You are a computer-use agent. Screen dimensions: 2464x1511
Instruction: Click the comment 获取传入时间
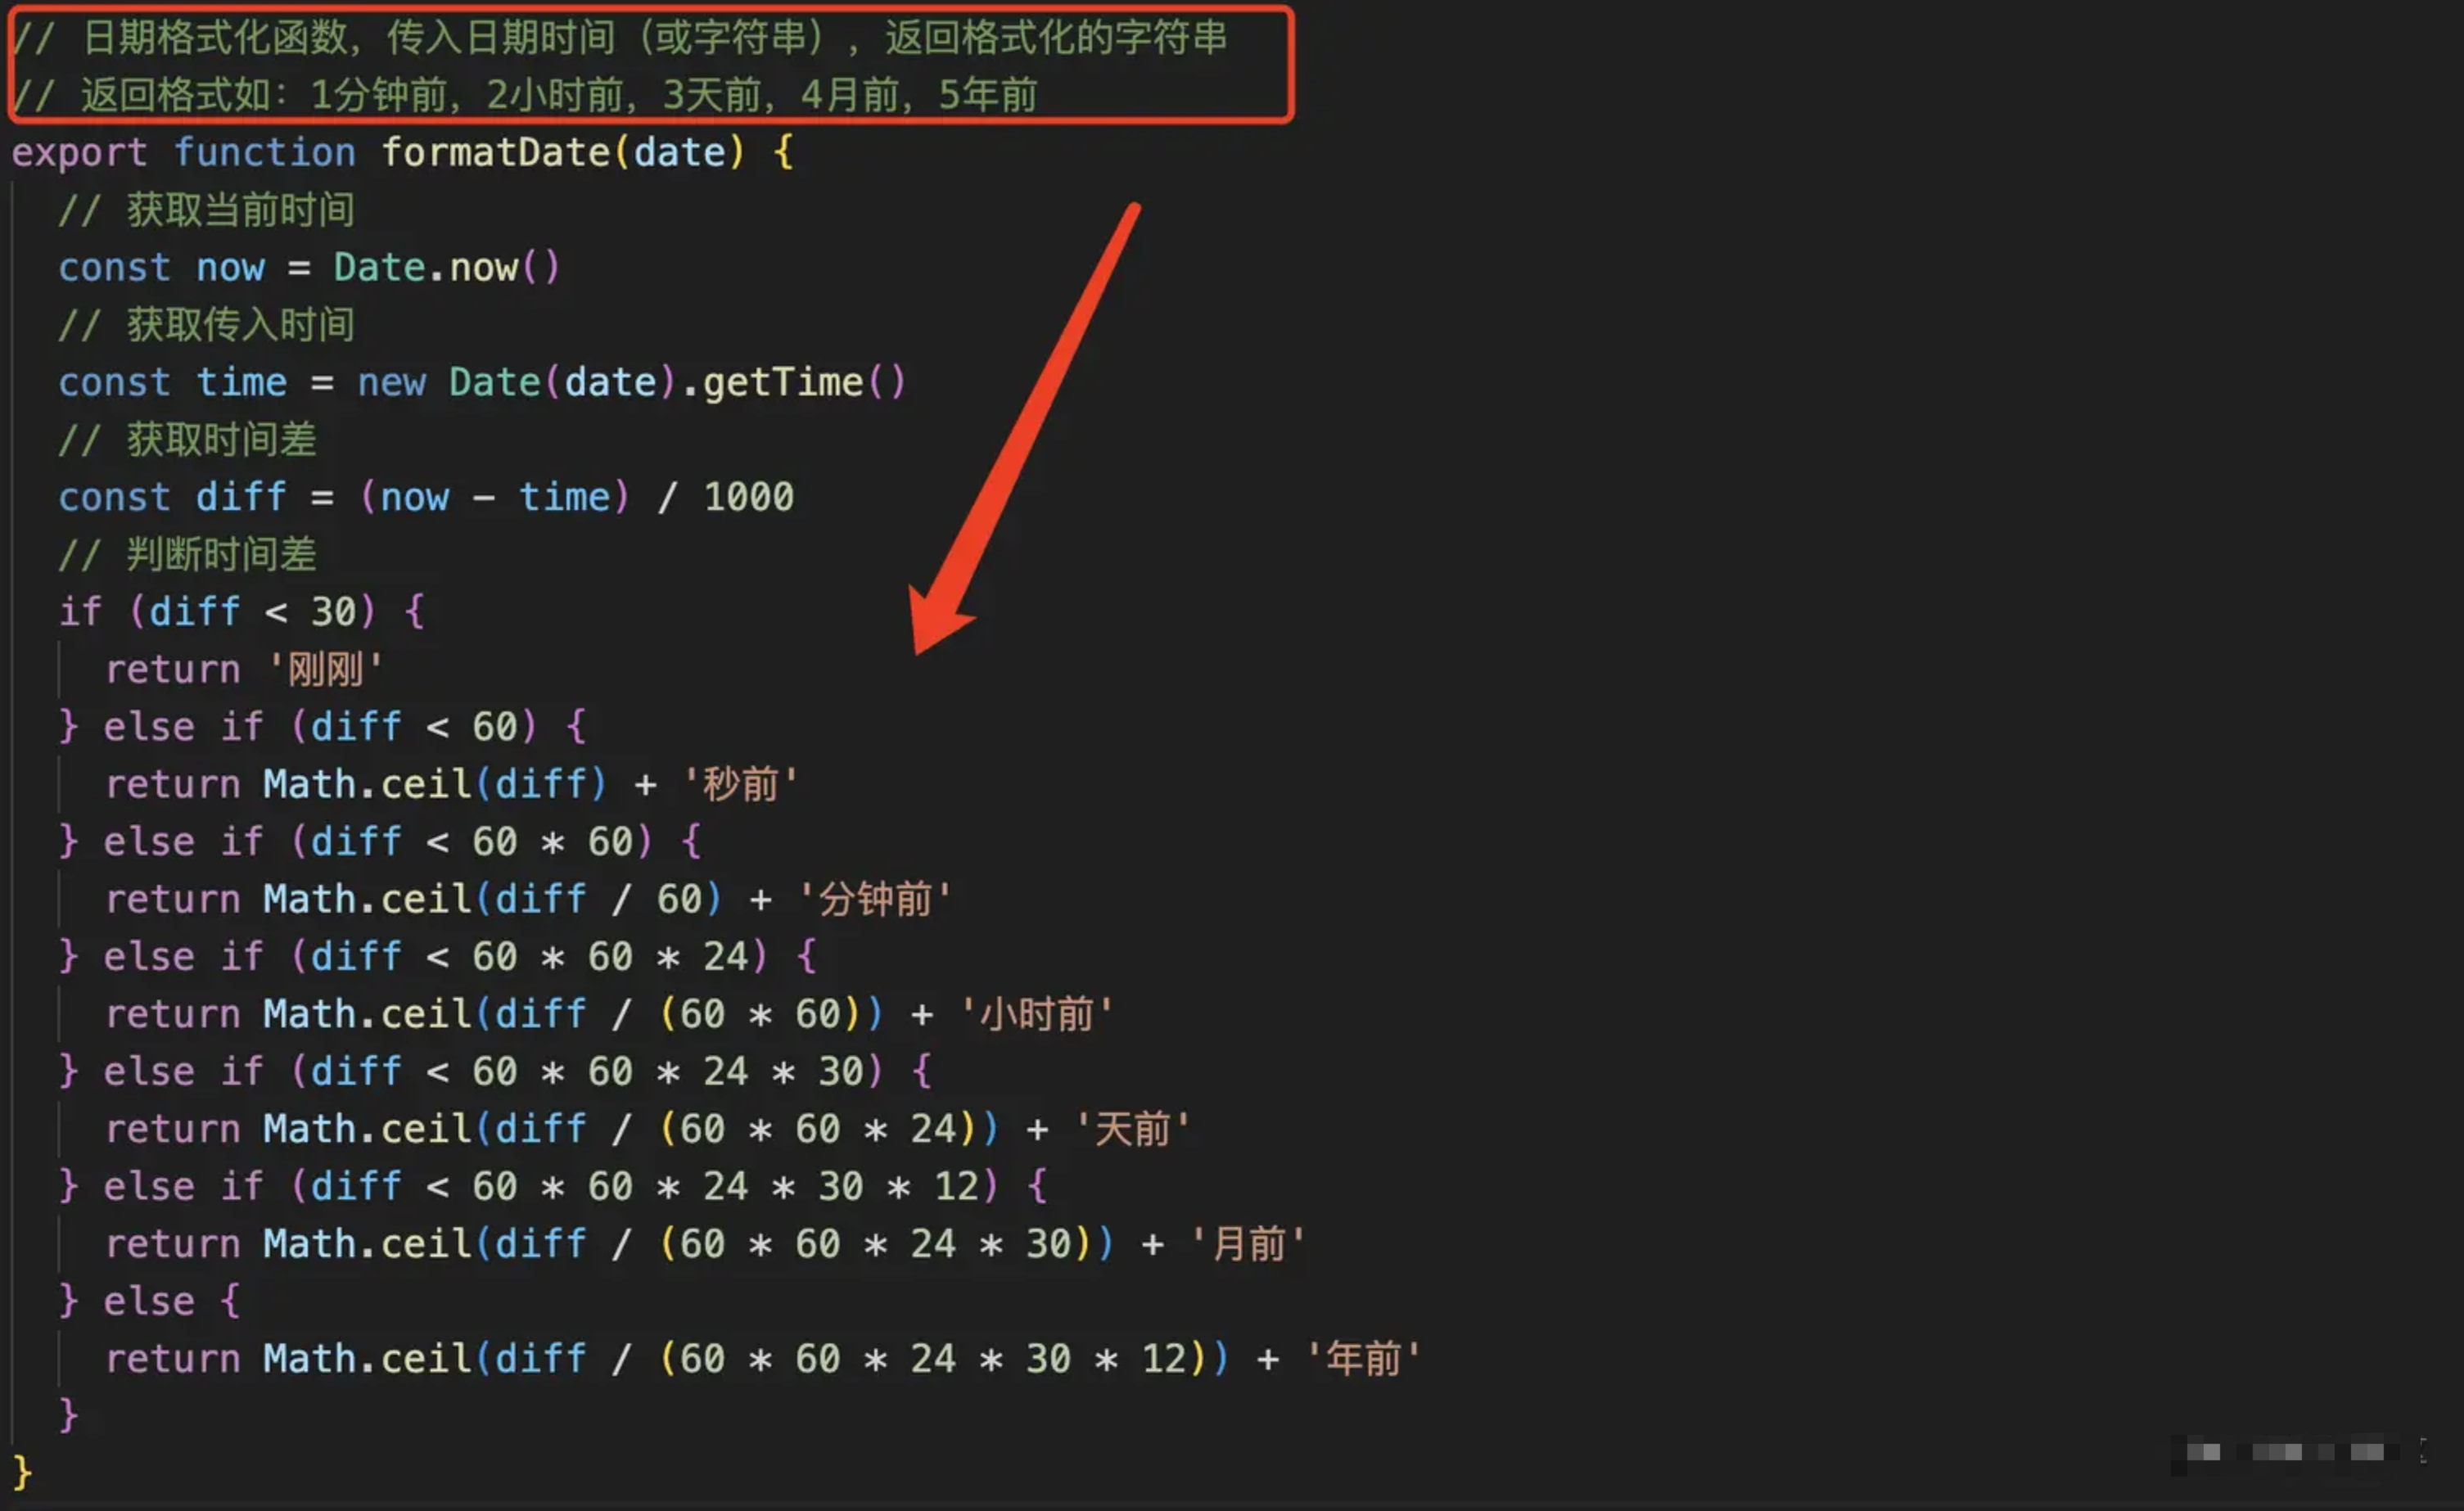coord(240,326)
